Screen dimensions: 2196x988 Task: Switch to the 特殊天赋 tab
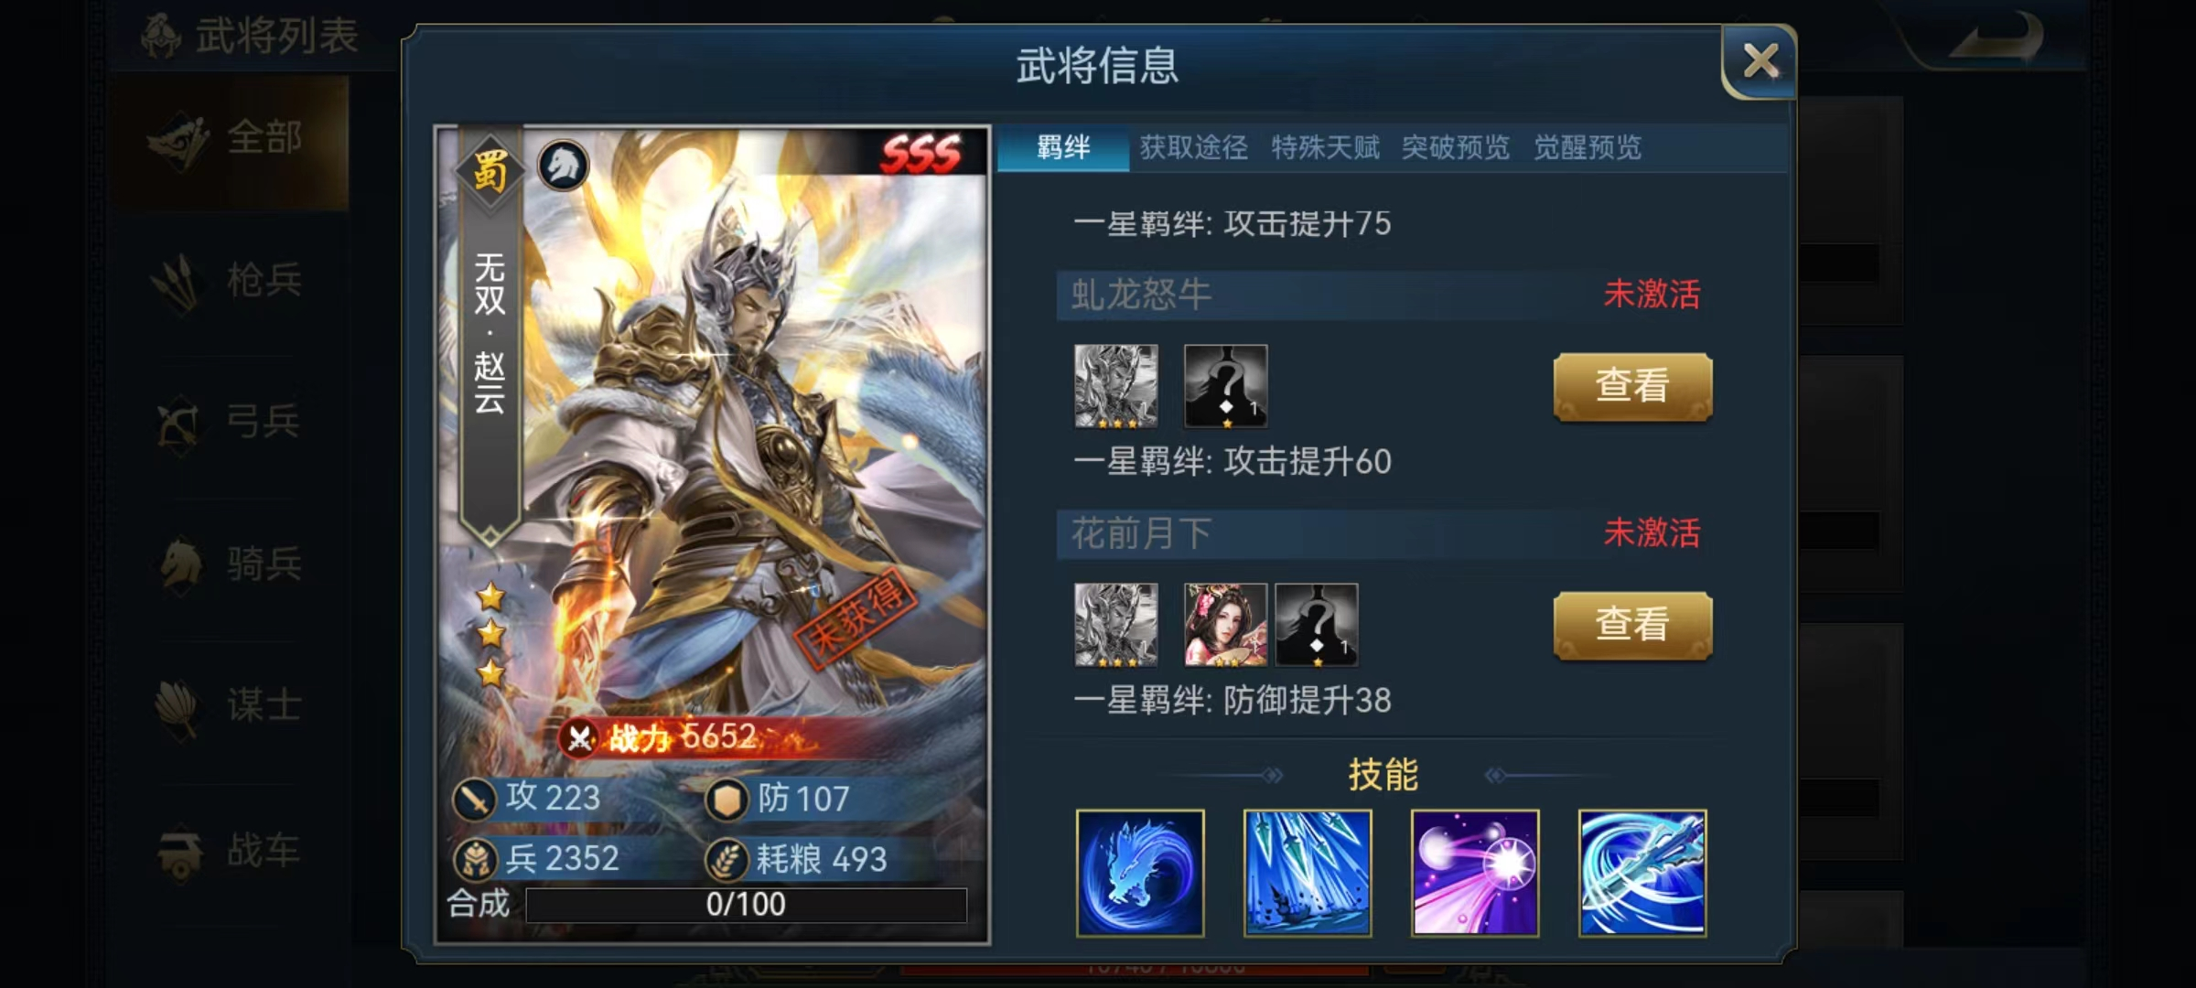(x=1325, y=147)
